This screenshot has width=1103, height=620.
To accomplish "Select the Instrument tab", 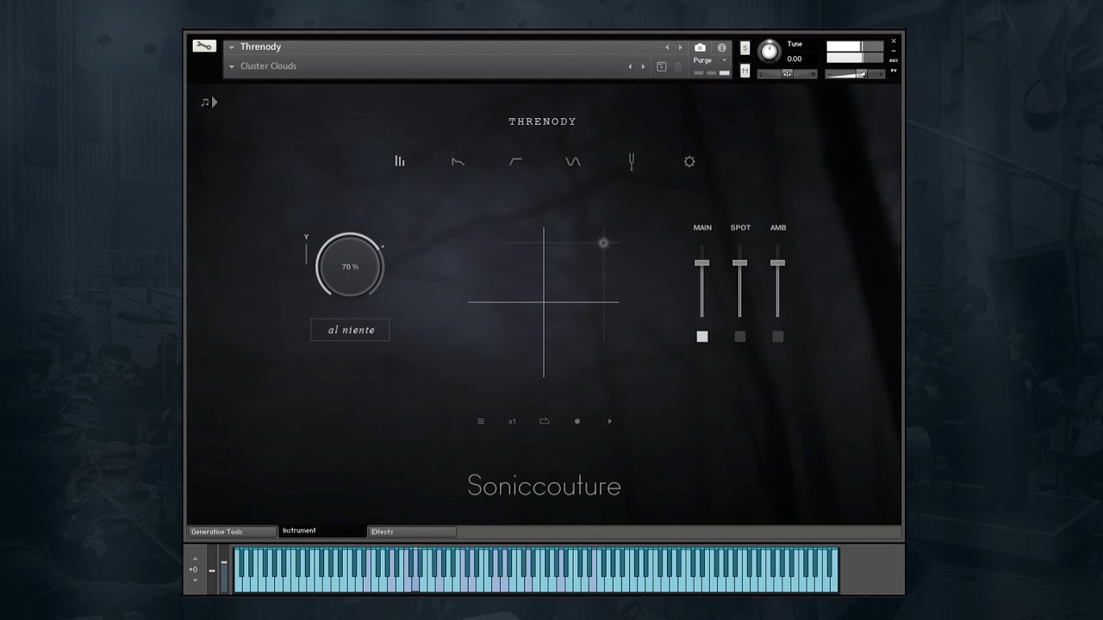I will 322,531.
